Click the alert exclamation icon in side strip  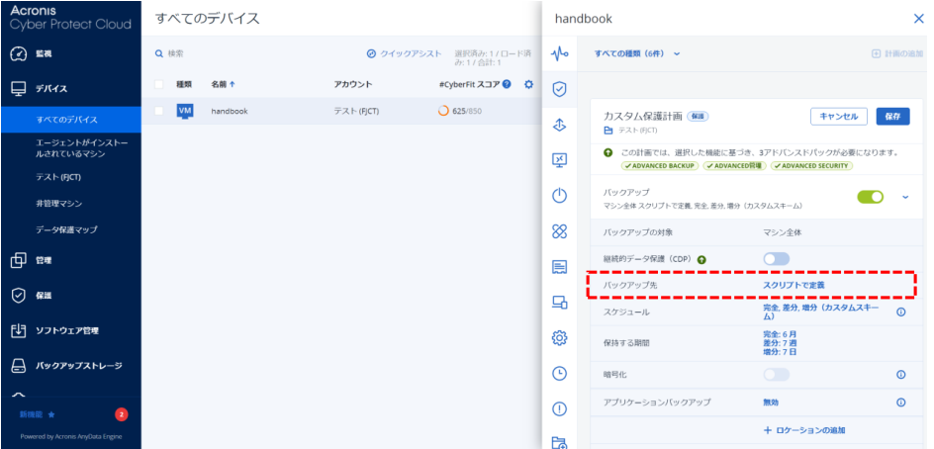coord(559,408)
